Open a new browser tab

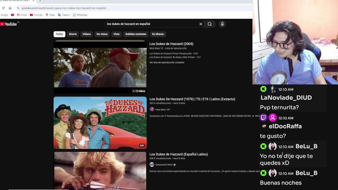point(40,1)
